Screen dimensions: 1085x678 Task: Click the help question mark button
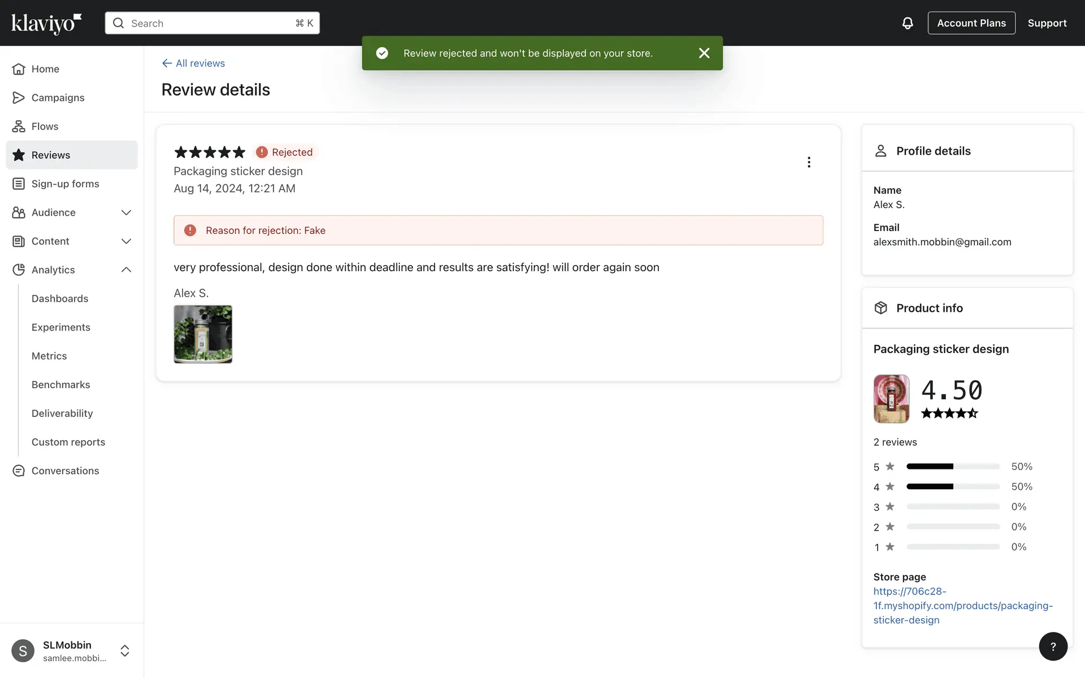point(1053,646)
